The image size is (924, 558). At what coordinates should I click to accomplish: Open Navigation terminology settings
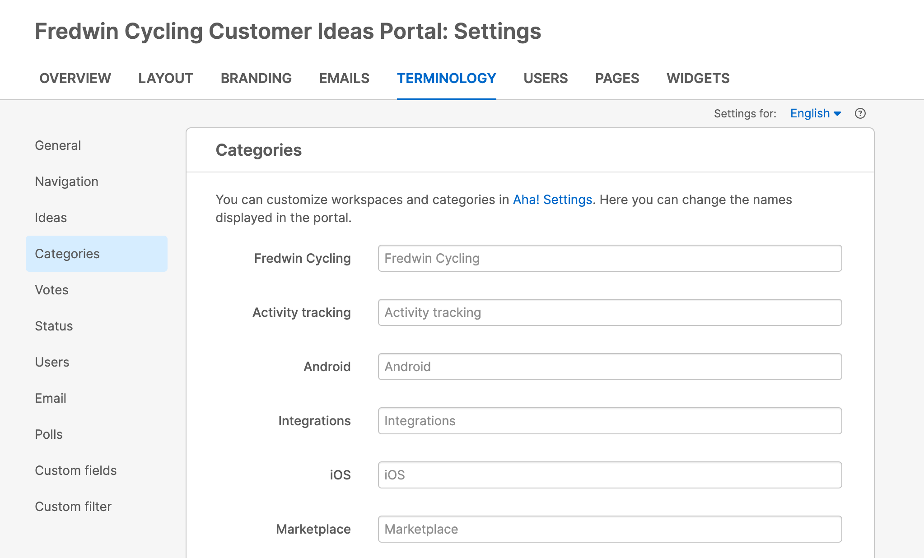[x=66, y=181]
